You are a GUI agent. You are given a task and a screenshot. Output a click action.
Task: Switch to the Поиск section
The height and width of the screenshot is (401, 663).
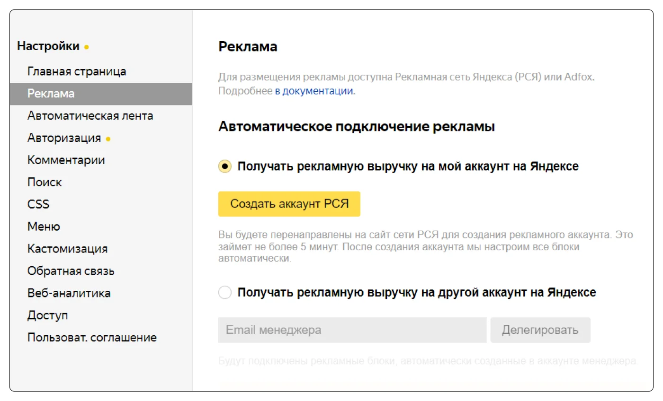tap(45, 183)
